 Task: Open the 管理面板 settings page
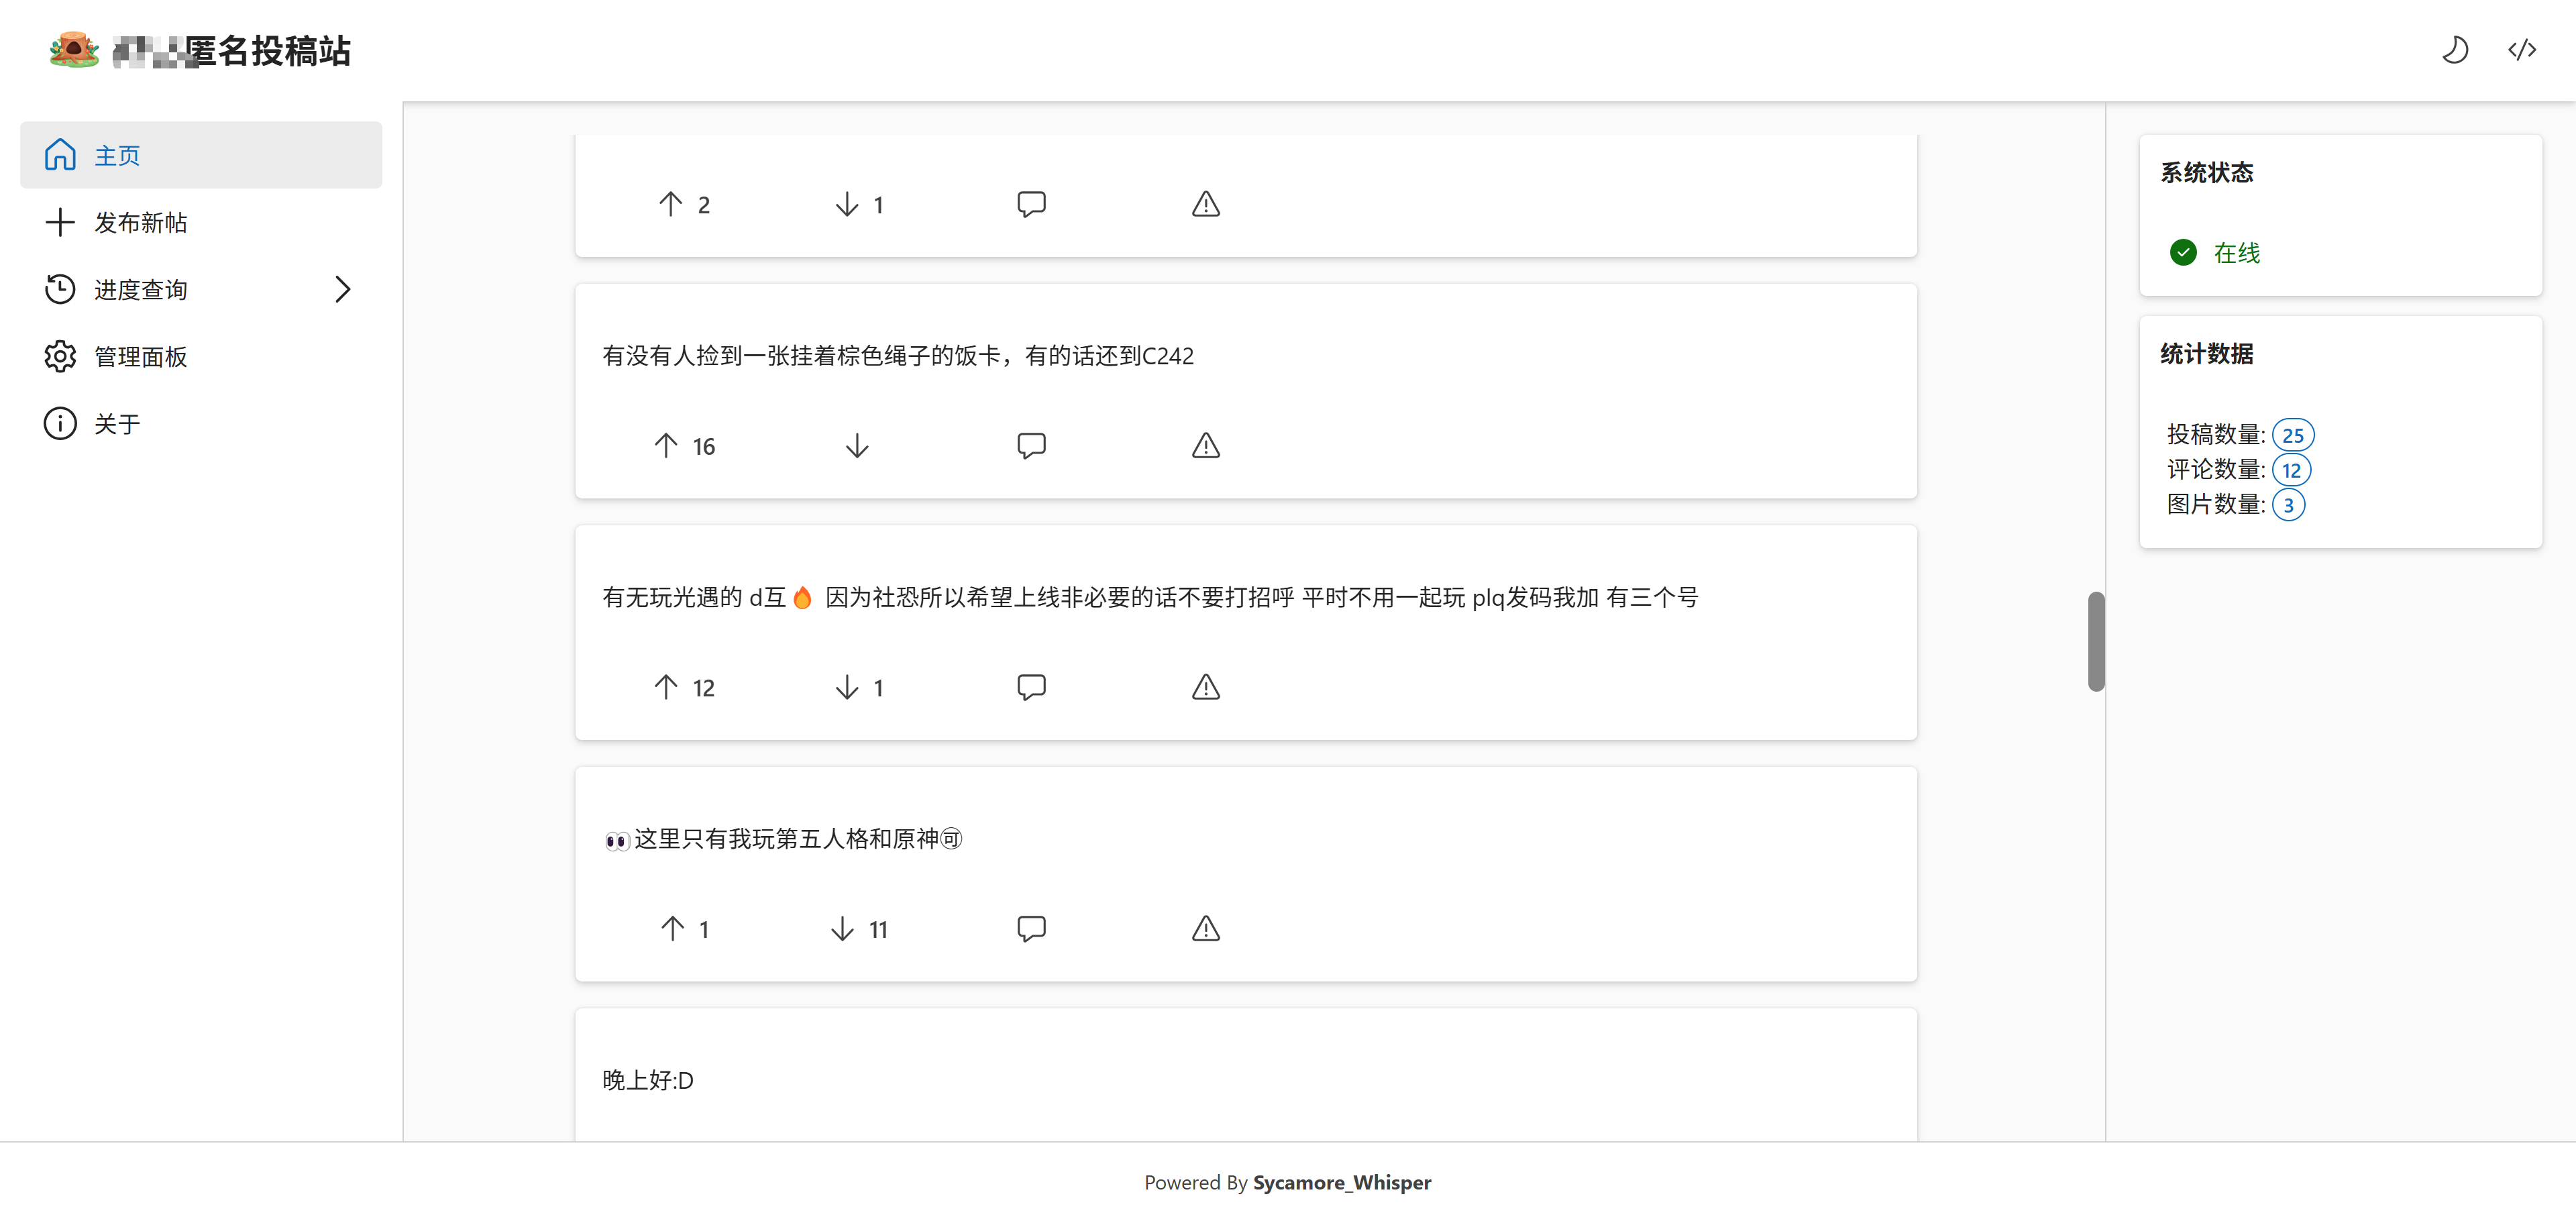coord(140,357)
